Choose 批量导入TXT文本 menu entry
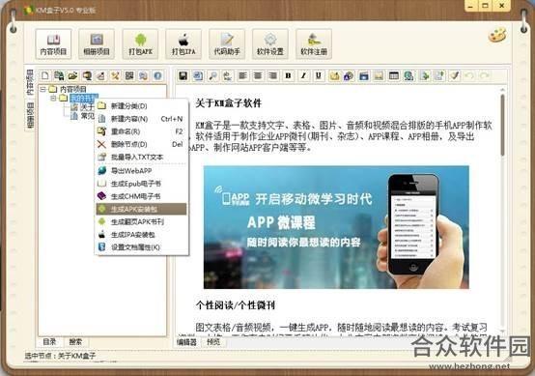 coord(141,158)
